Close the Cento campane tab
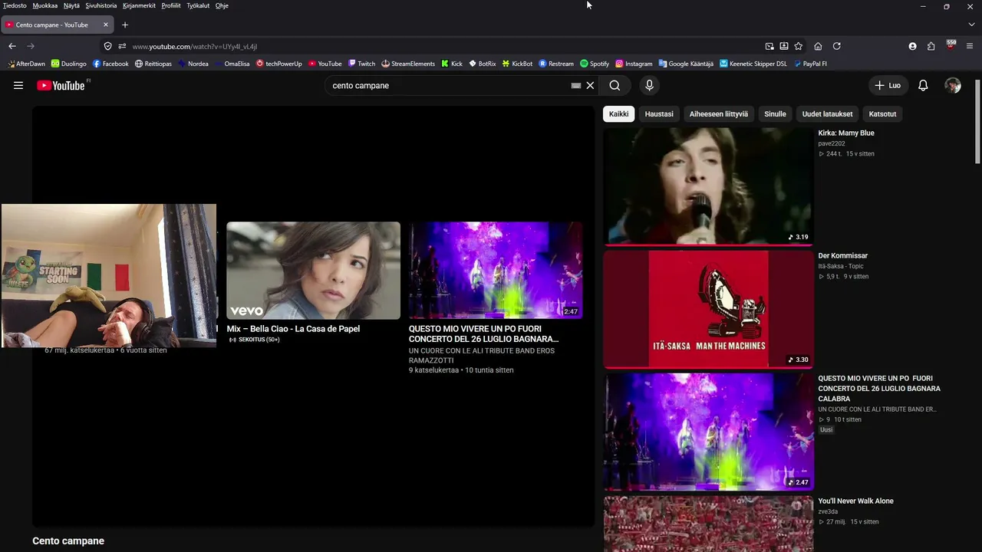Image resolution: width=982 pixels, height=552 pixels. pyautogui.click(x=106, y=25)
